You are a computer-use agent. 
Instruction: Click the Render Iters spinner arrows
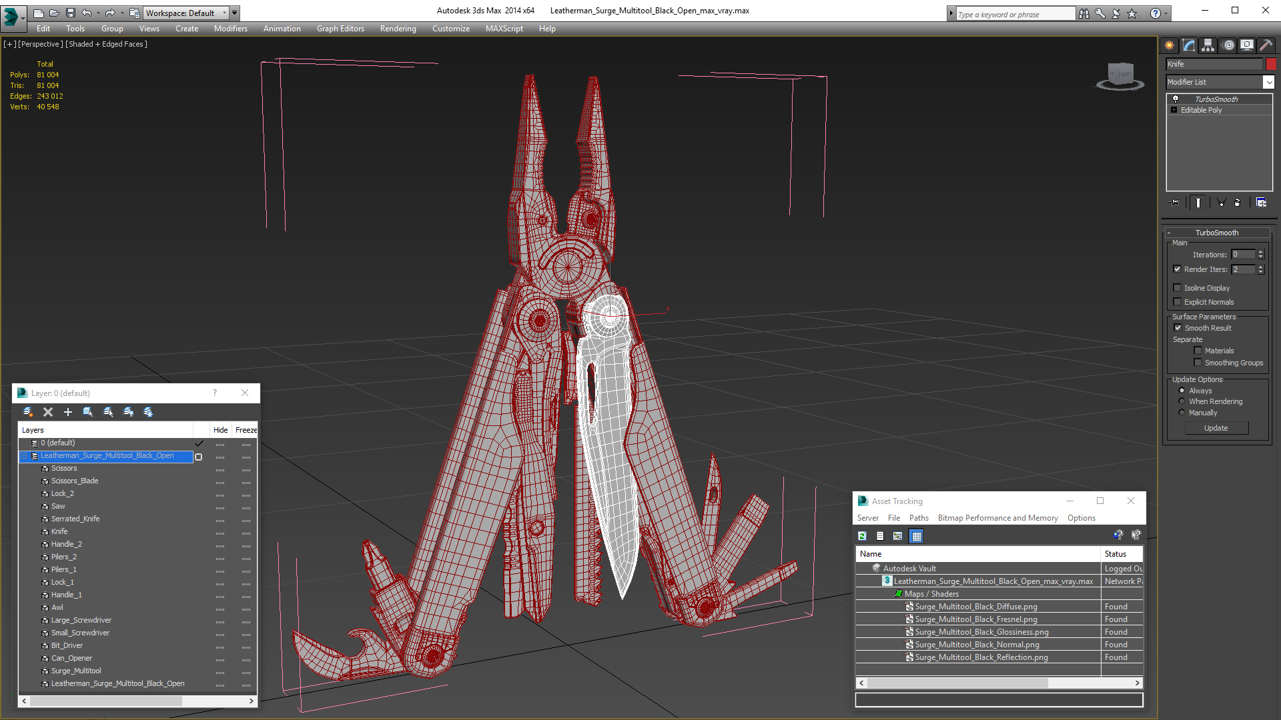pos(1261,269)
